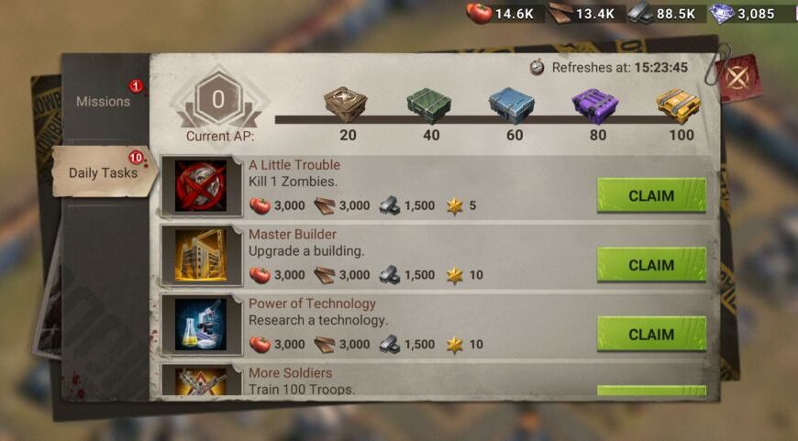The height and width of the screenshot is (441, 798).
Task: Select the Daily Tasks tab
Action: (105, 172)
